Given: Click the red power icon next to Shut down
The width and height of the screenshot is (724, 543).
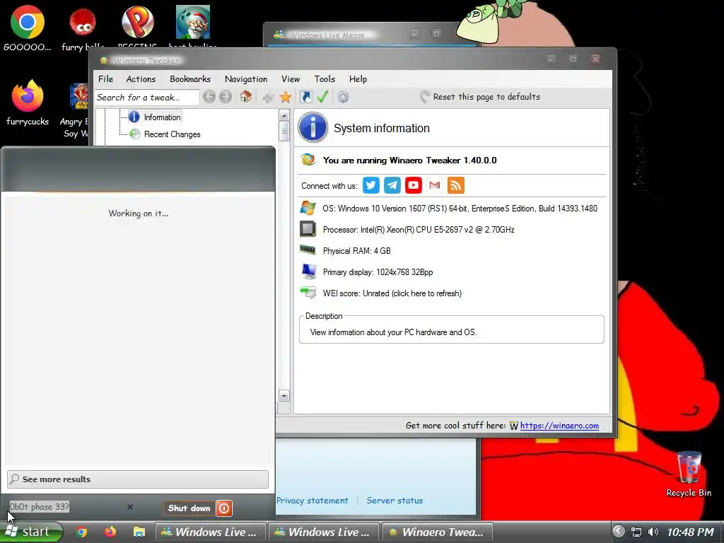Looking at the screenshot, I should [224, 508].
